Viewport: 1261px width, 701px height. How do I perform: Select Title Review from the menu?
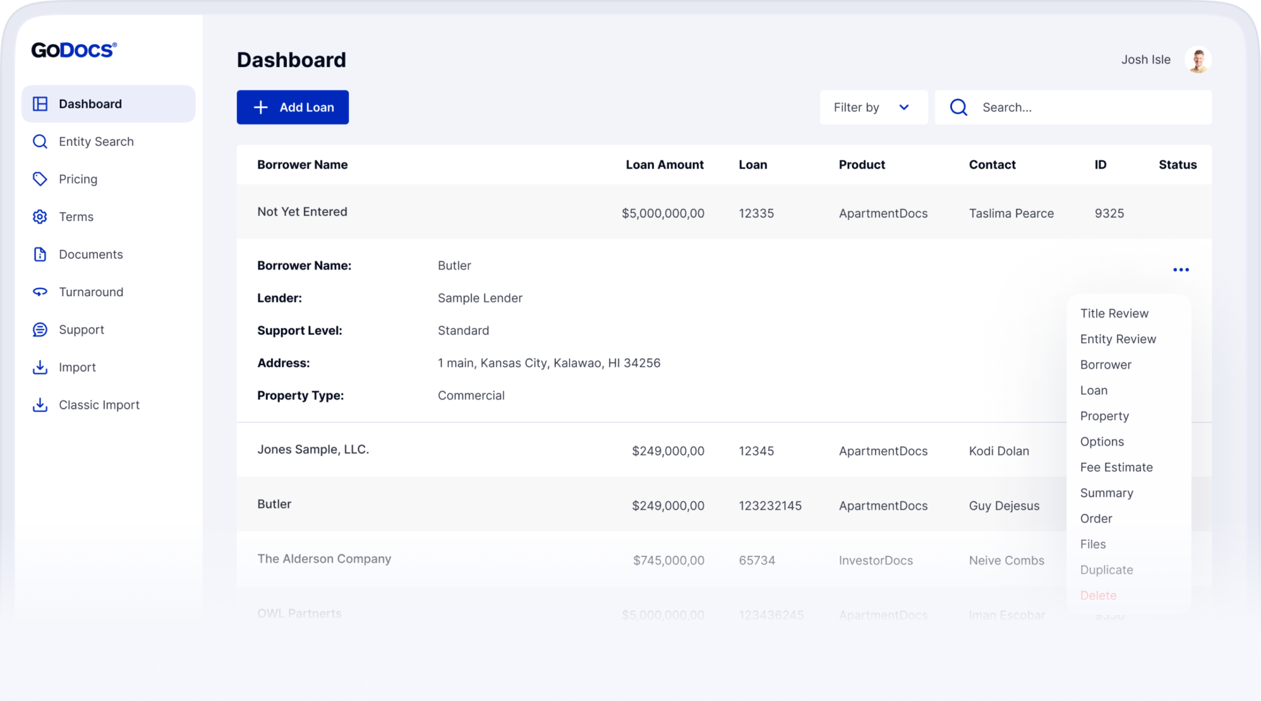[1114, 313]
